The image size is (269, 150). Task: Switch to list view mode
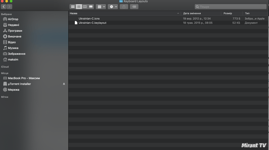79,7
